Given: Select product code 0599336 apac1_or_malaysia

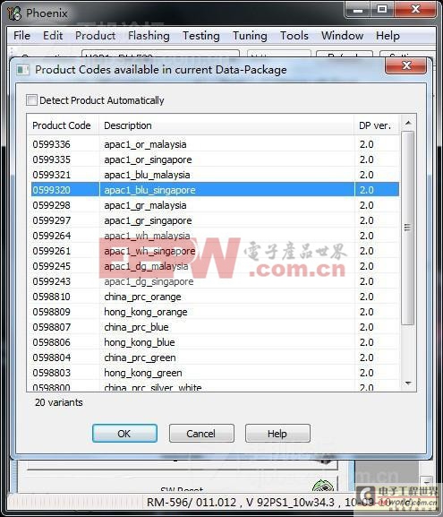Looking at the screenshot, I should (x=215, y=144).
